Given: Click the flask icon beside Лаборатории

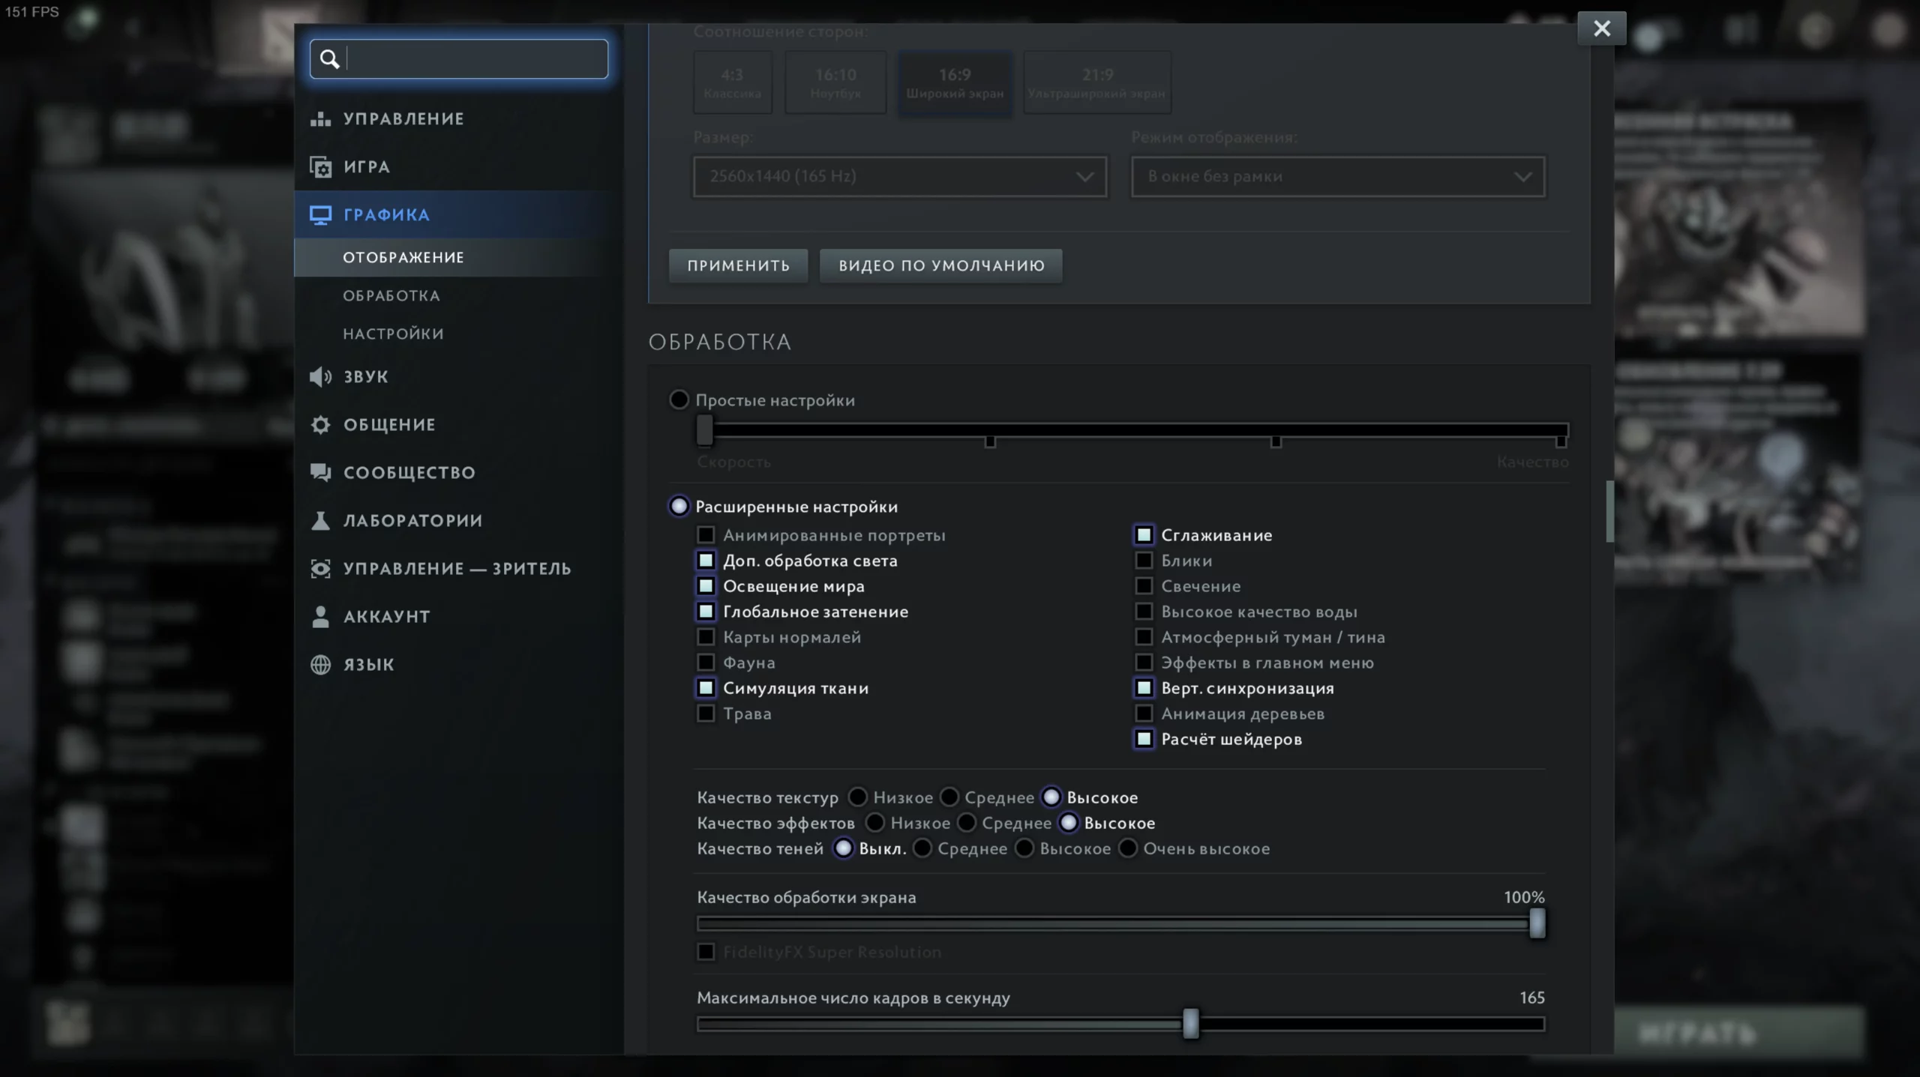Looking at the screenshot, I should pyautogui.click(x=320, y=520).
